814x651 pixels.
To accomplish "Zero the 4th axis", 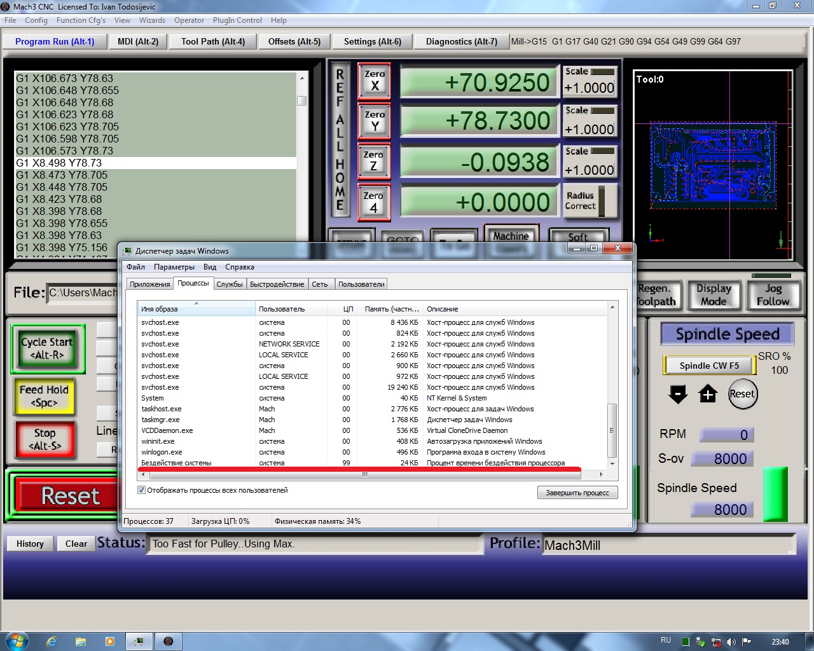I will click(x=373, y=202).
